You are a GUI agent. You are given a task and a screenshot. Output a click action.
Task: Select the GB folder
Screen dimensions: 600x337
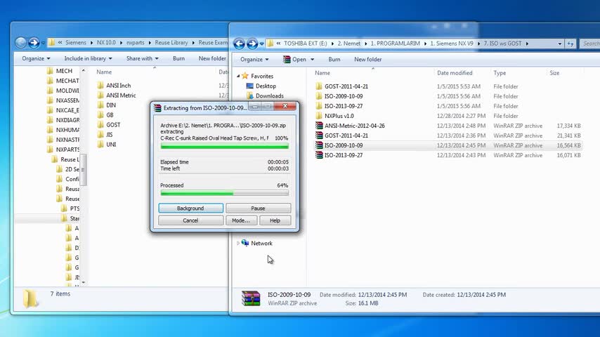[110, 115]
